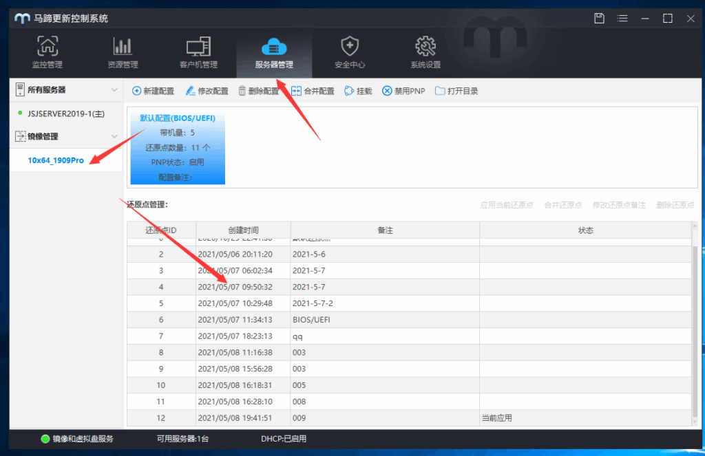The image size is (705, 456).
Task: Open the title bar hamburger menu
Action: point(622,18)
